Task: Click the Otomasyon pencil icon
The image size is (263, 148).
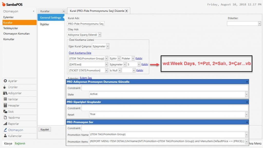Action: tap(5, 130)
